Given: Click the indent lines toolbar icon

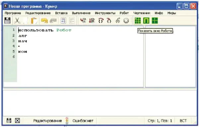Looking at the screenshot, I should coord(63,21).
